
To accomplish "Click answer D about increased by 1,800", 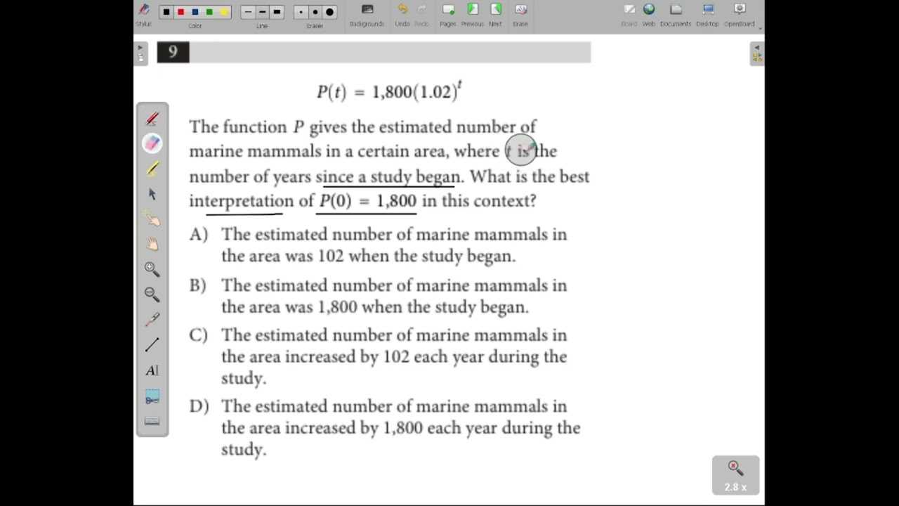I will [400, 427].
